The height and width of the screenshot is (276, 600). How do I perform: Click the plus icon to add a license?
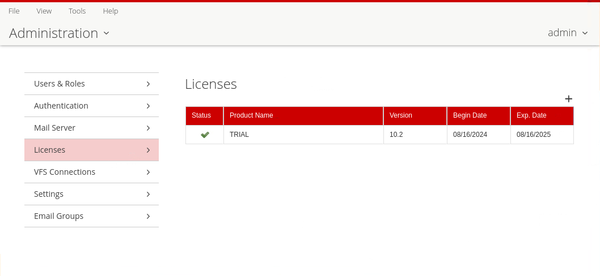coord(568,99)
